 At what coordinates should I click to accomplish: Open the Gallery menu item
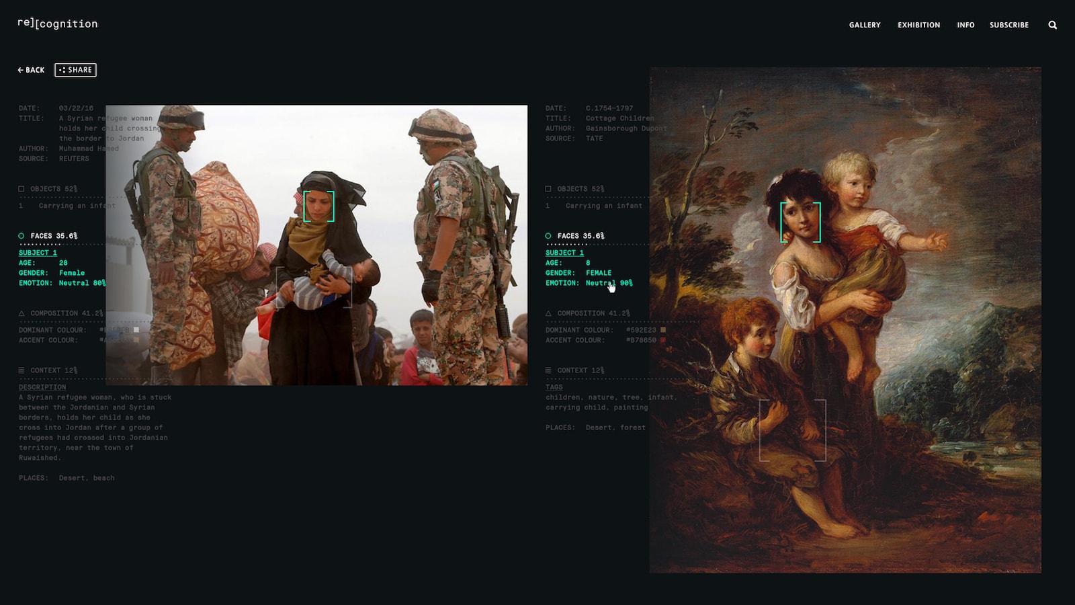(x=864, y=25)
